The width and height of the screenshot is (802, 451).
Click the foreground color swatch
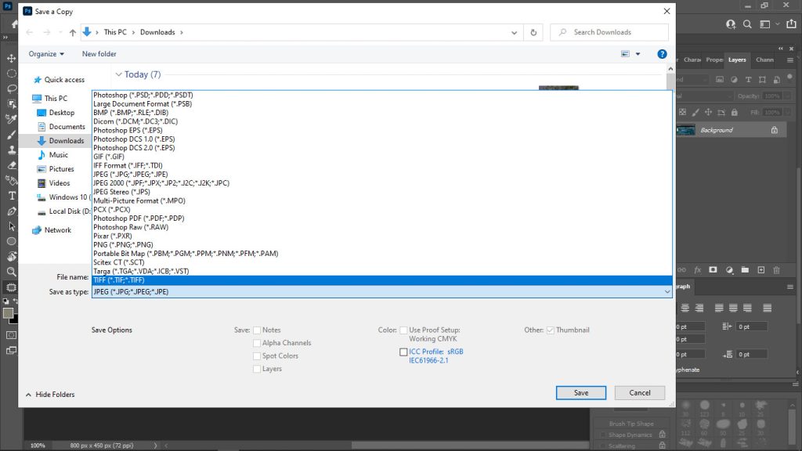[x=8, y=313]
